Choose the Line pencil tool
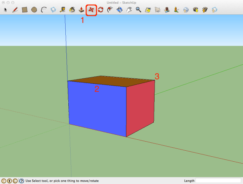This screenshot has width=243, height=184. coord(15,10)
